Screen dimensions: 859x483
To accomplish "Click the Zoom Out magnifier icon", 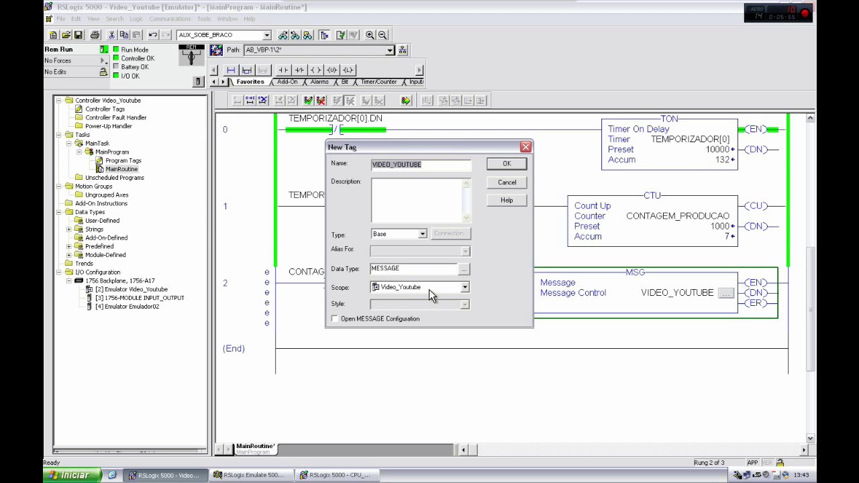I will coord(383,35).
